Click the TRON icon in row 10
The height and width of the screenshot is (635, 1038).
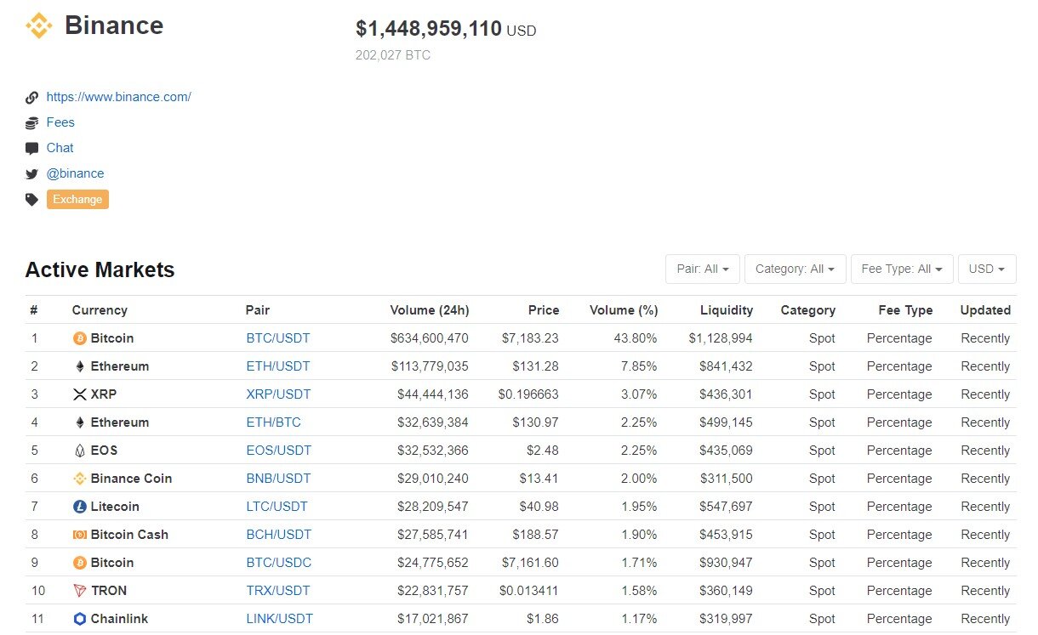tap(80, 591)
